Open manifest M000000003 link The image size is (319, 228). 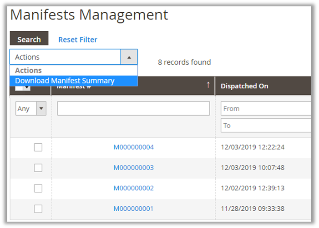pyautogui.click(x=133, y=168)
